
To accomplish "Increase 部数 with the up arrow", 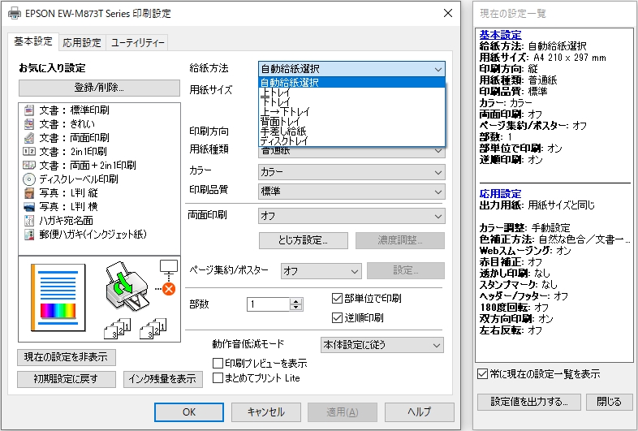I will 296,301.
